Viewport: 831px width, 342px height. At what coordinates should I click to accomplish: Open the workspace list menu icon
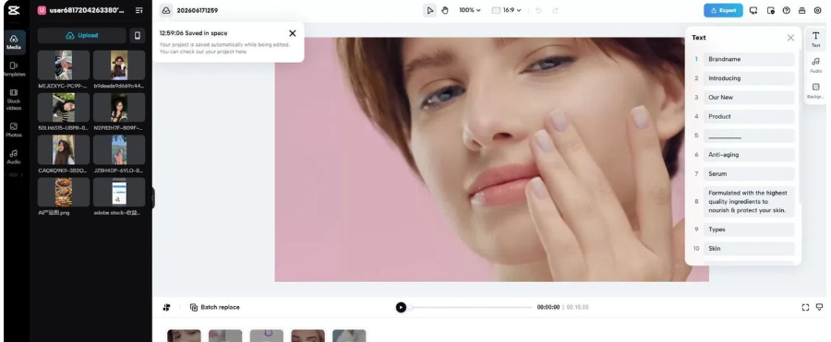click(138, 10)
